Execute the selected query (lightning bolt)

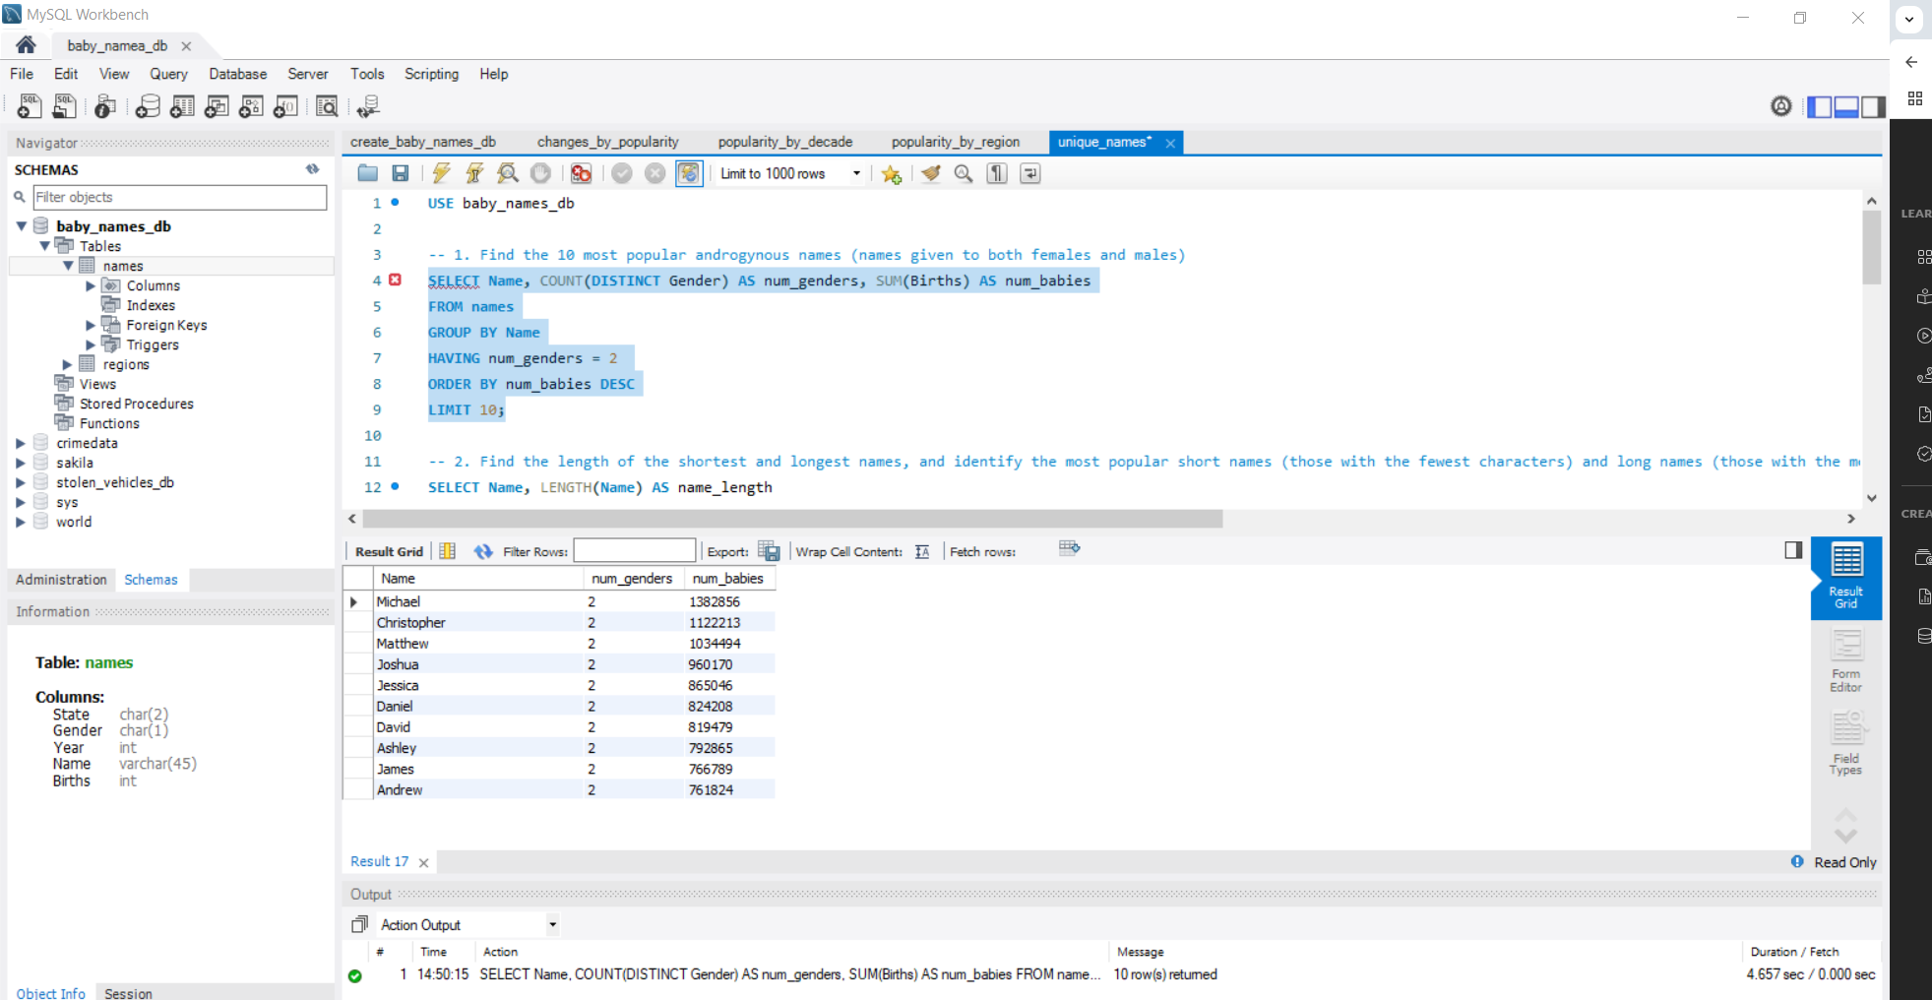pos(442,173)
